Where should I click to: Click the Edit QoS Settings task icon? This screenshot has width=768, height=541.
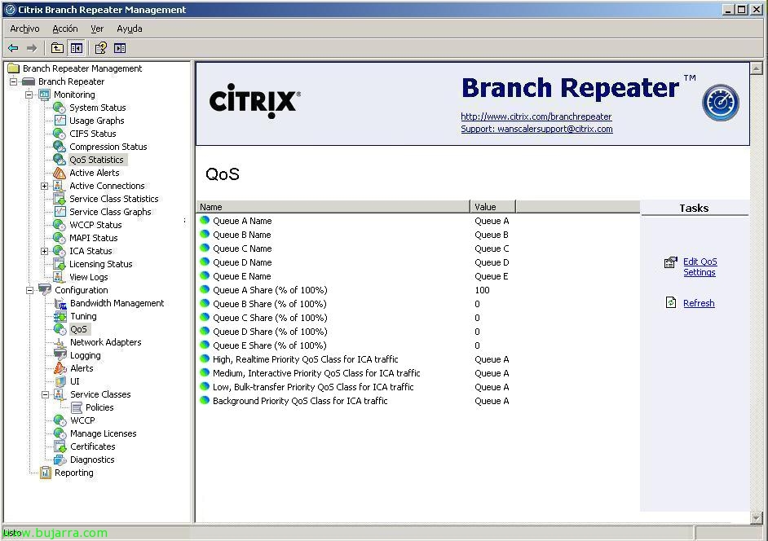tap(671, 262)
